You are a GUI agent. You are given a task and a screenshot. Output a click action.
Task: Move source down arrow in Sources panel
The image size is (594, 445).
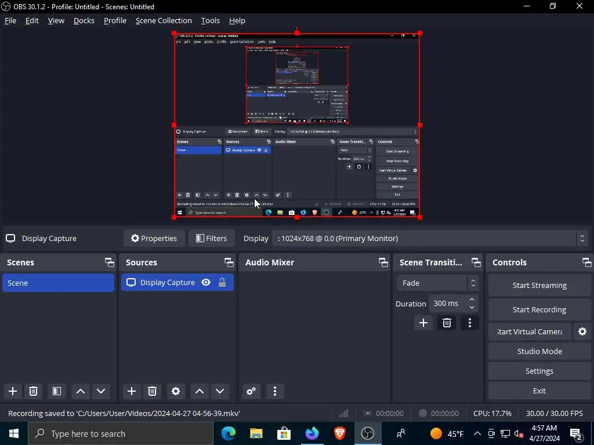(x=220, y=391)
